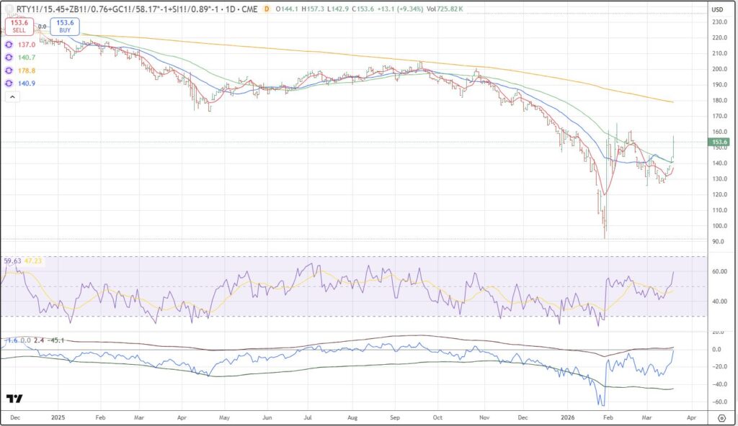
Task: Click the 153.6 current price label
Action: click(x=719, y=142)
